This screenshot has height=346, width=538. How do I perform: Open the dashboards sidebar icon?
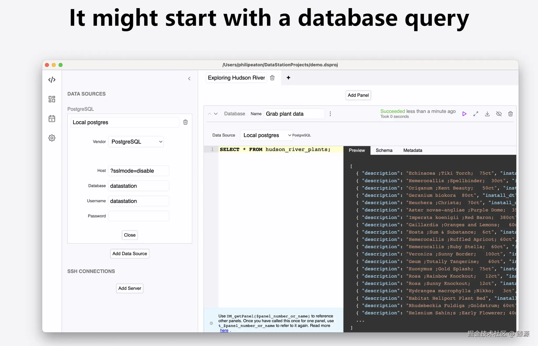click(x=52, y=99)
